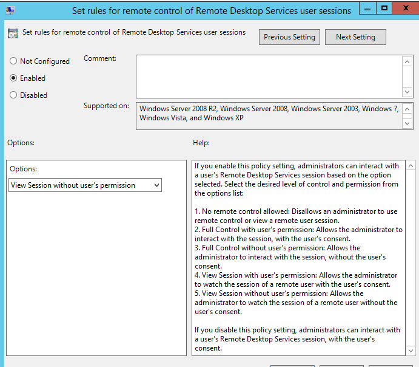Click the title bar window icon
The width and height of the screenshot is (419, 367).
10,10
